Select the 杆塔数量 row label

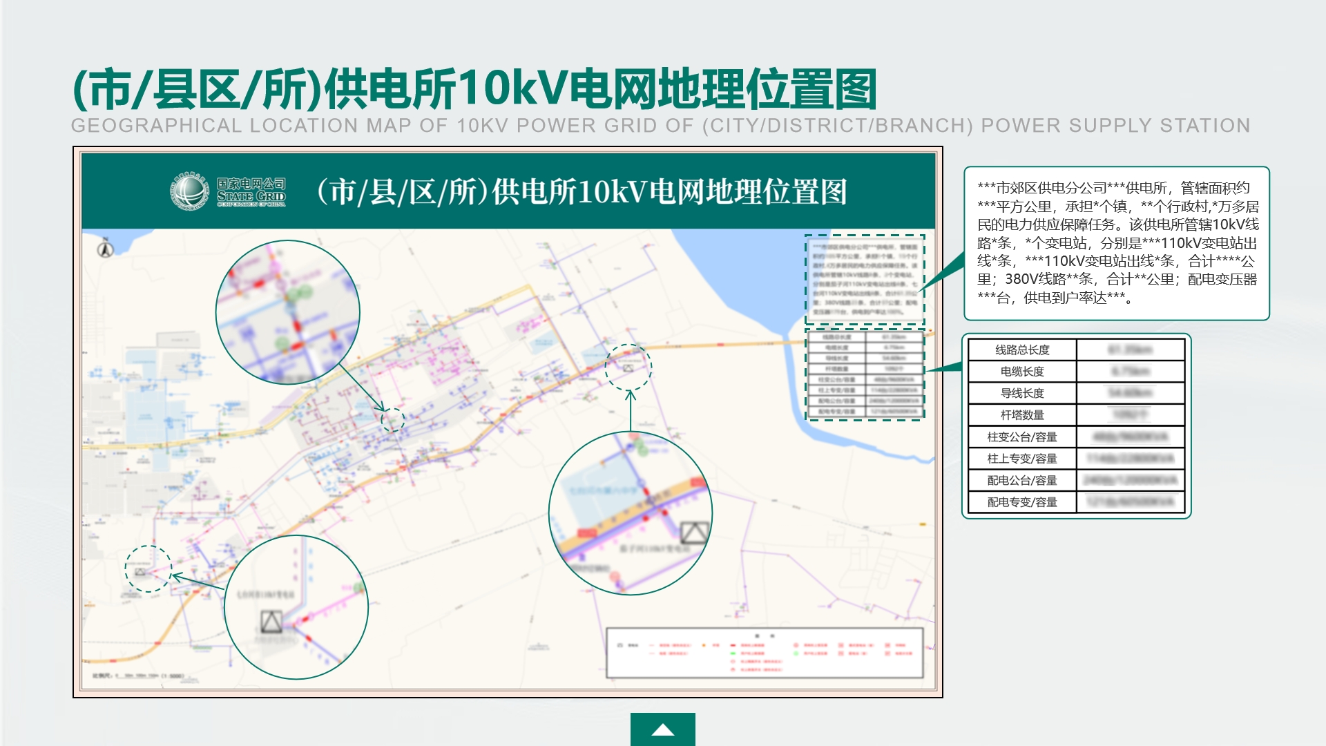pyautogui.click(x=1021, y=415)
